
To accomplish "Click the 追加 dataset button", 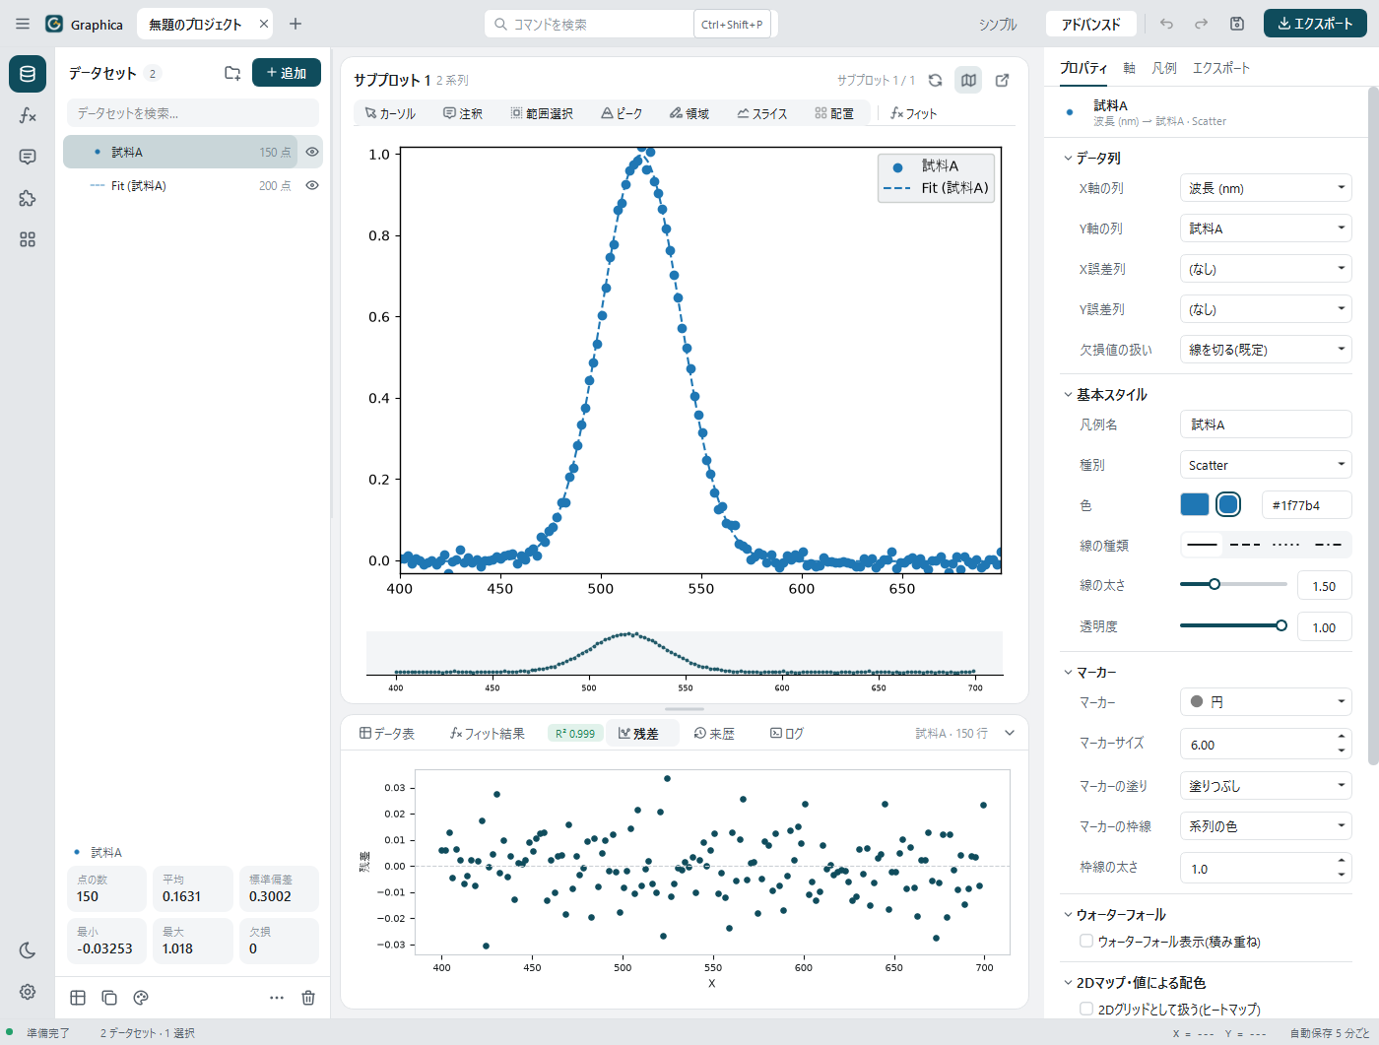I will [287, 73].
